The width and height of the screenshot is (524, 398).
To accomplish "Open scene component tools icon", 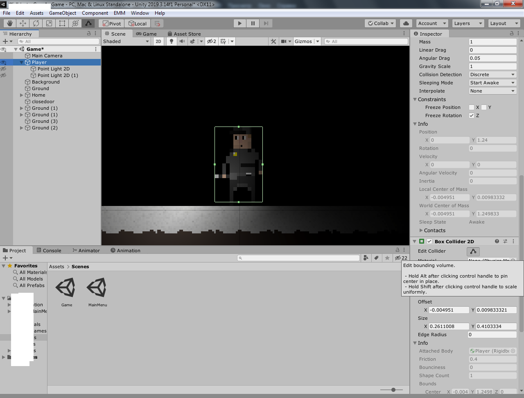I will [x=273, y=41].
